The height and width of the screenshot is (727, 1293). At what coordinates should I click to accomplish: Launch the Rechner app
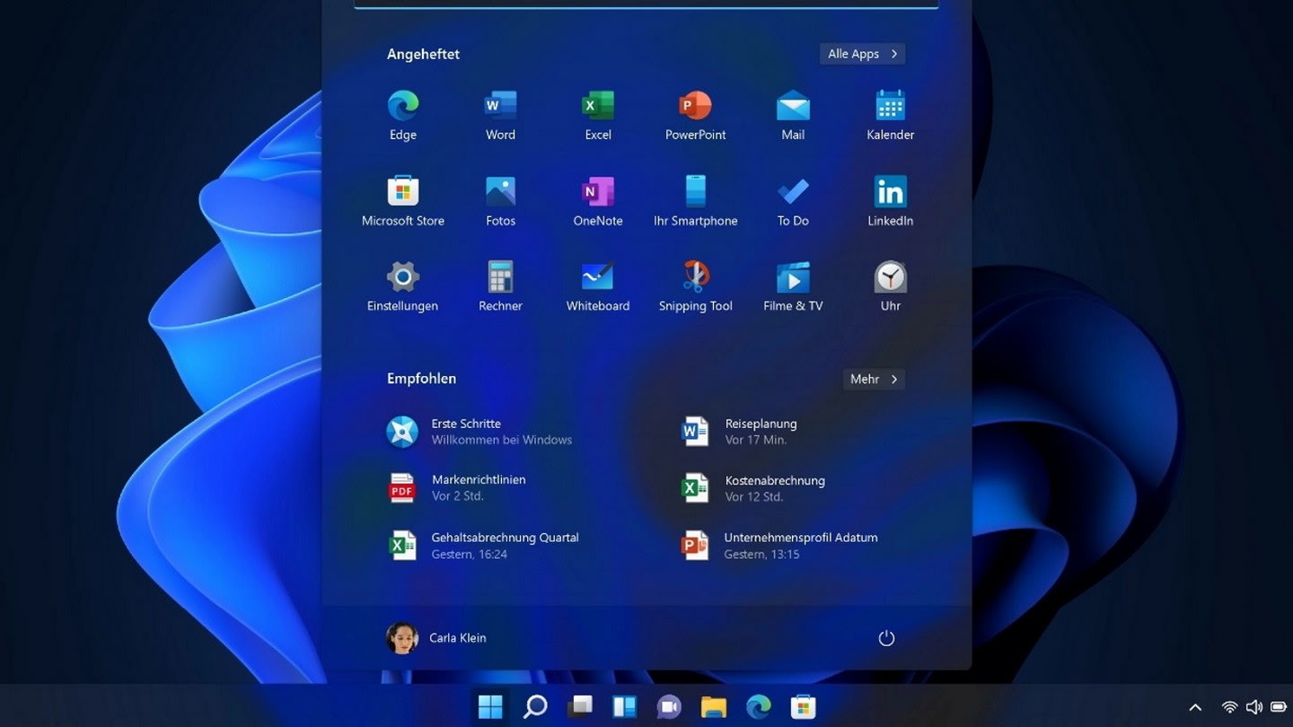499,278
